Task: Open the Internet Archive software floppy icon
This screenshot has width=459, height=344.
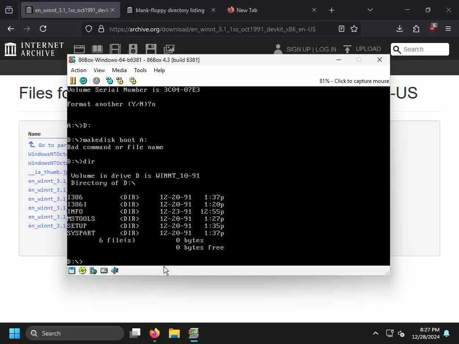Action: coord(151,49)
